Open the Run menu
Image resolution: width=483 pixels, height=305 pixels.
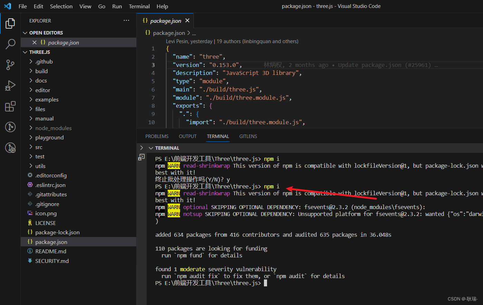tap(117, 6)
